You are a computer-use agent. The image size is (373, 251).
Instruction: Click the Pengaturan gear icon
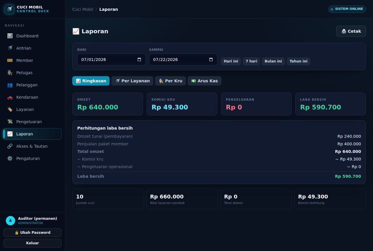(x=10, y=158)
